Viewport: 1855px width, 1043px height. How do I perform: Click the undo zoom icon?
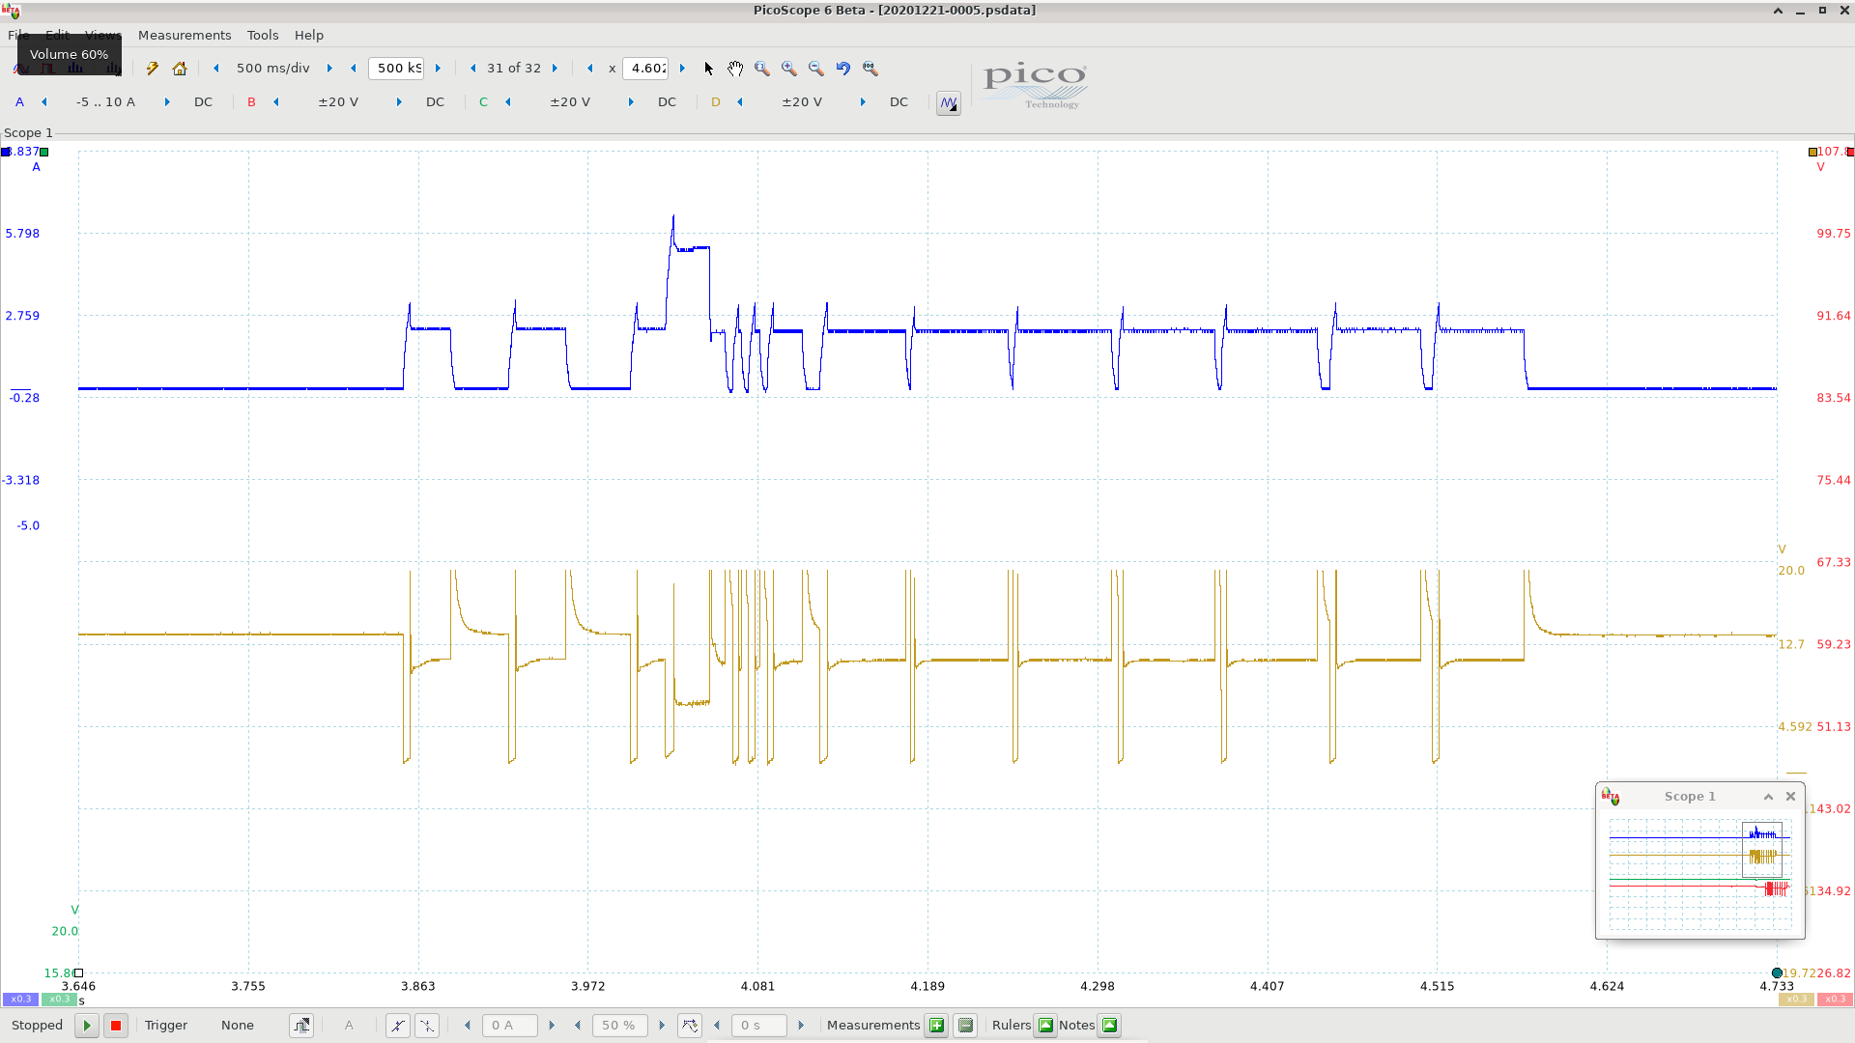pyautogui.click(x=843, y=69)
